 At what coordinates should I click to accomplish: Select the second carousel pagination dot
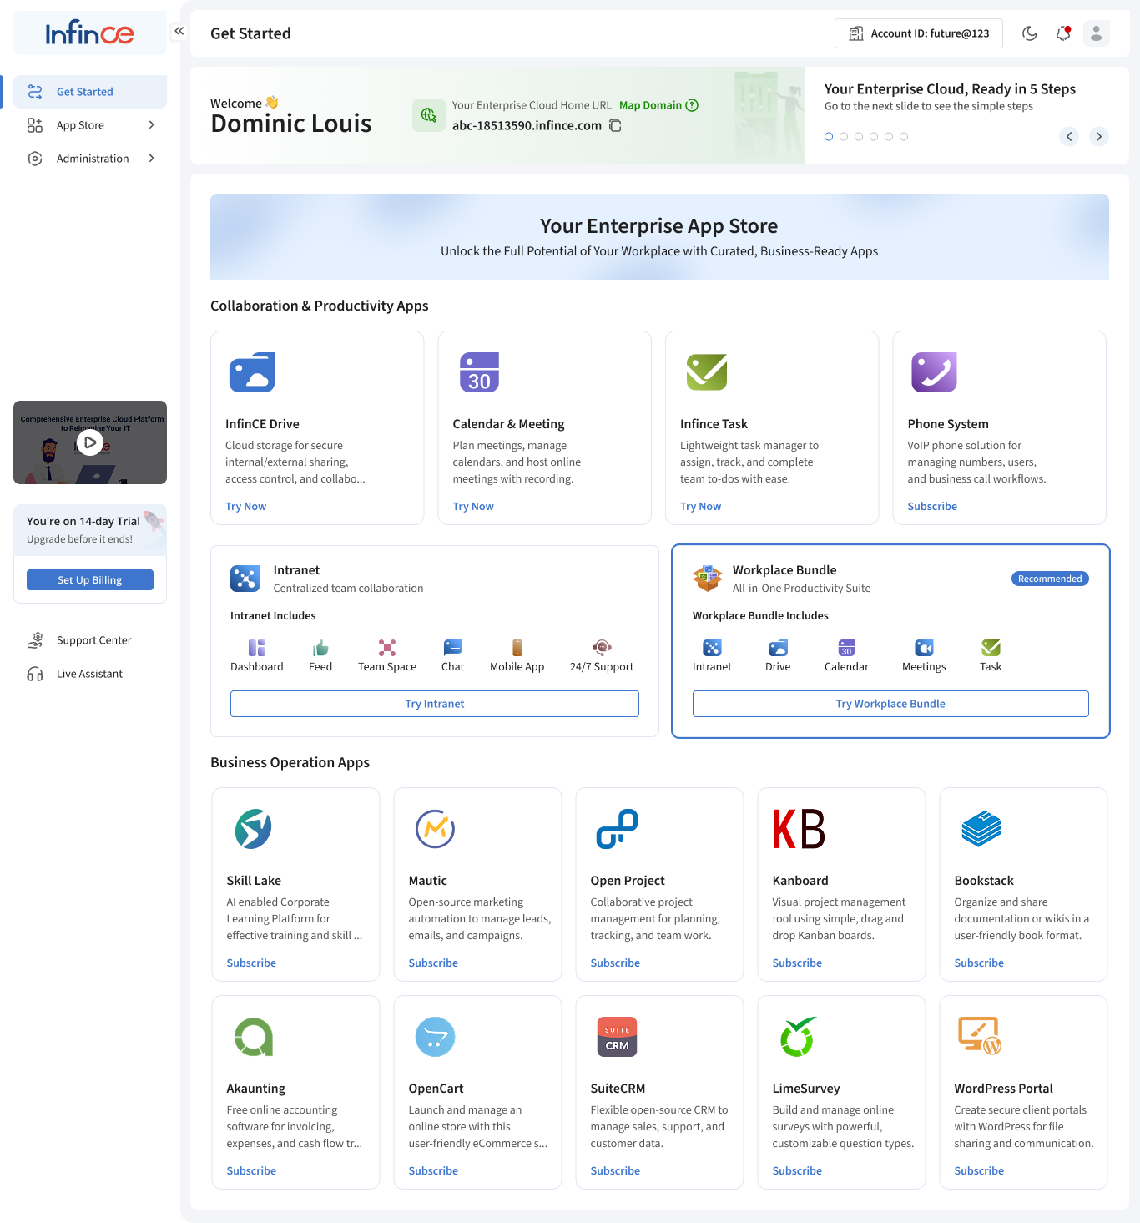[844, 136]
